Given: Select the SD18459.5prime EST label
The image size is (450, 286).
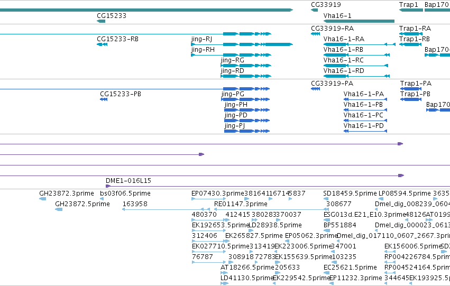Looking at the screenshot, I should click(350, 193).
